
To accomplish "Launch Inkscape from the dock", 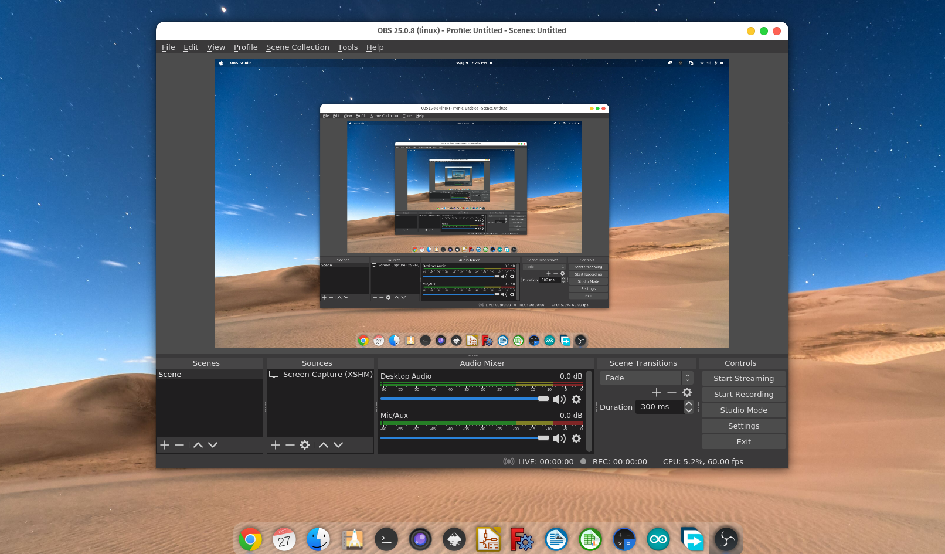I will click(454, 539).
